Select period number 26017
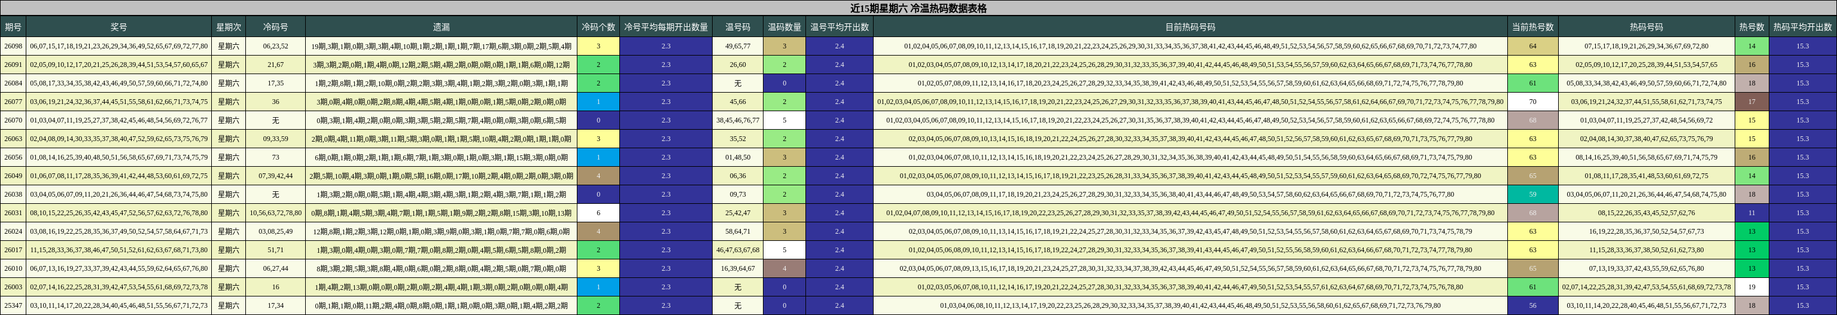 13,250
